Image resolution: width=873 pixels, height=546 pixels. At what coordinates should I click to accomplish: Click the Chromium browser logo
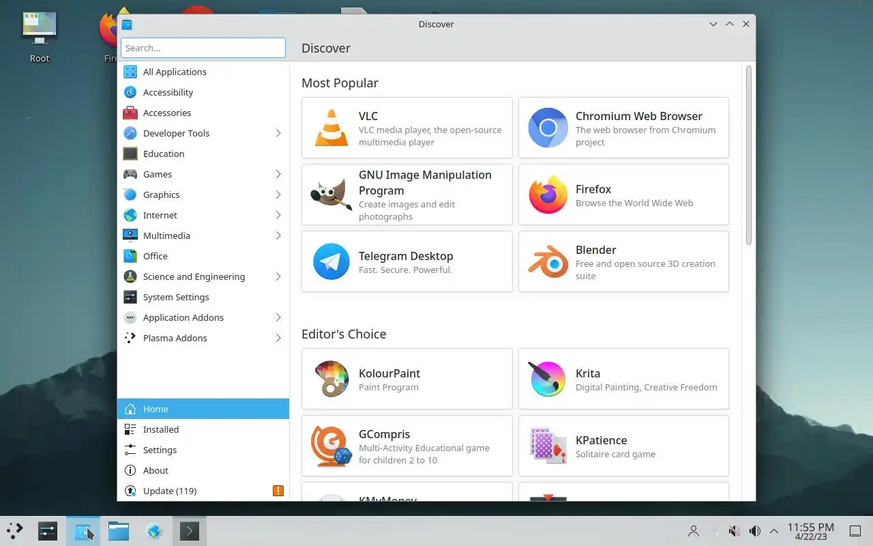[x=548, y=128]
